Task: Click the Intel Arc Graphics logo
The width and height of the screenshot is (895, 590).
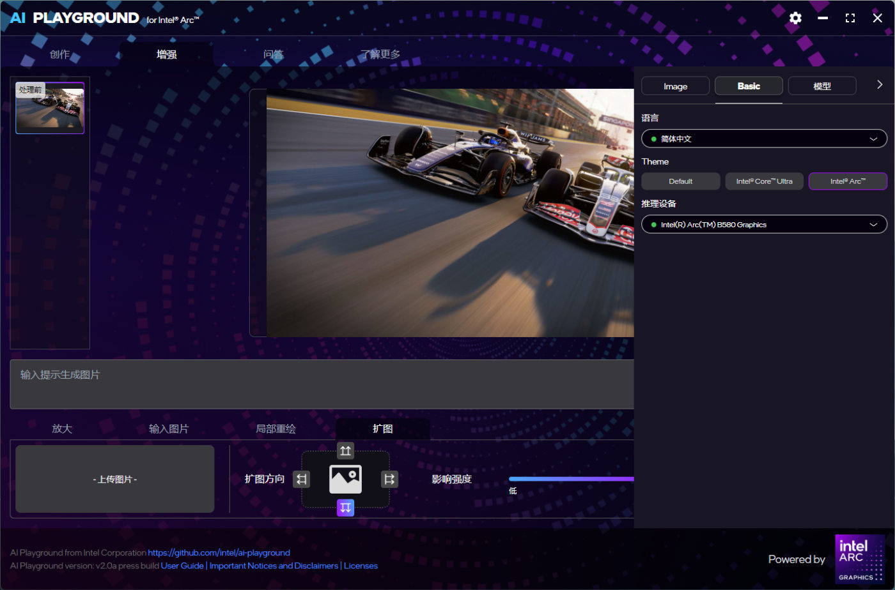Action: point(860,559)
